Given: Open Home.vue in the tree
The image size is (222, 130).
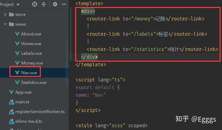Looking at the screenshot, I should point(31,44).
